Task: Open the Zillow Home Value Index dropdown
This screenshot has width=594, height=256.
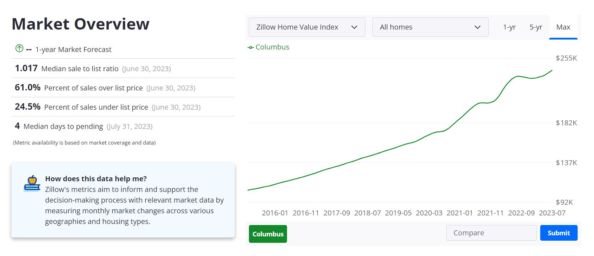Action: [x=307, y=27]
